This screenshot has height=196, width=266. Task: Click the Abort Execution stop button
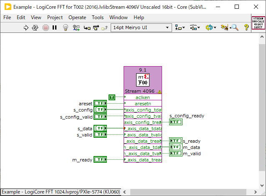tap(46, 27)
